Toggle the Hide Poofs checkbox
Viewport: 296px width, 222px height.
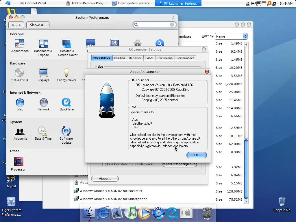(134, 164)
